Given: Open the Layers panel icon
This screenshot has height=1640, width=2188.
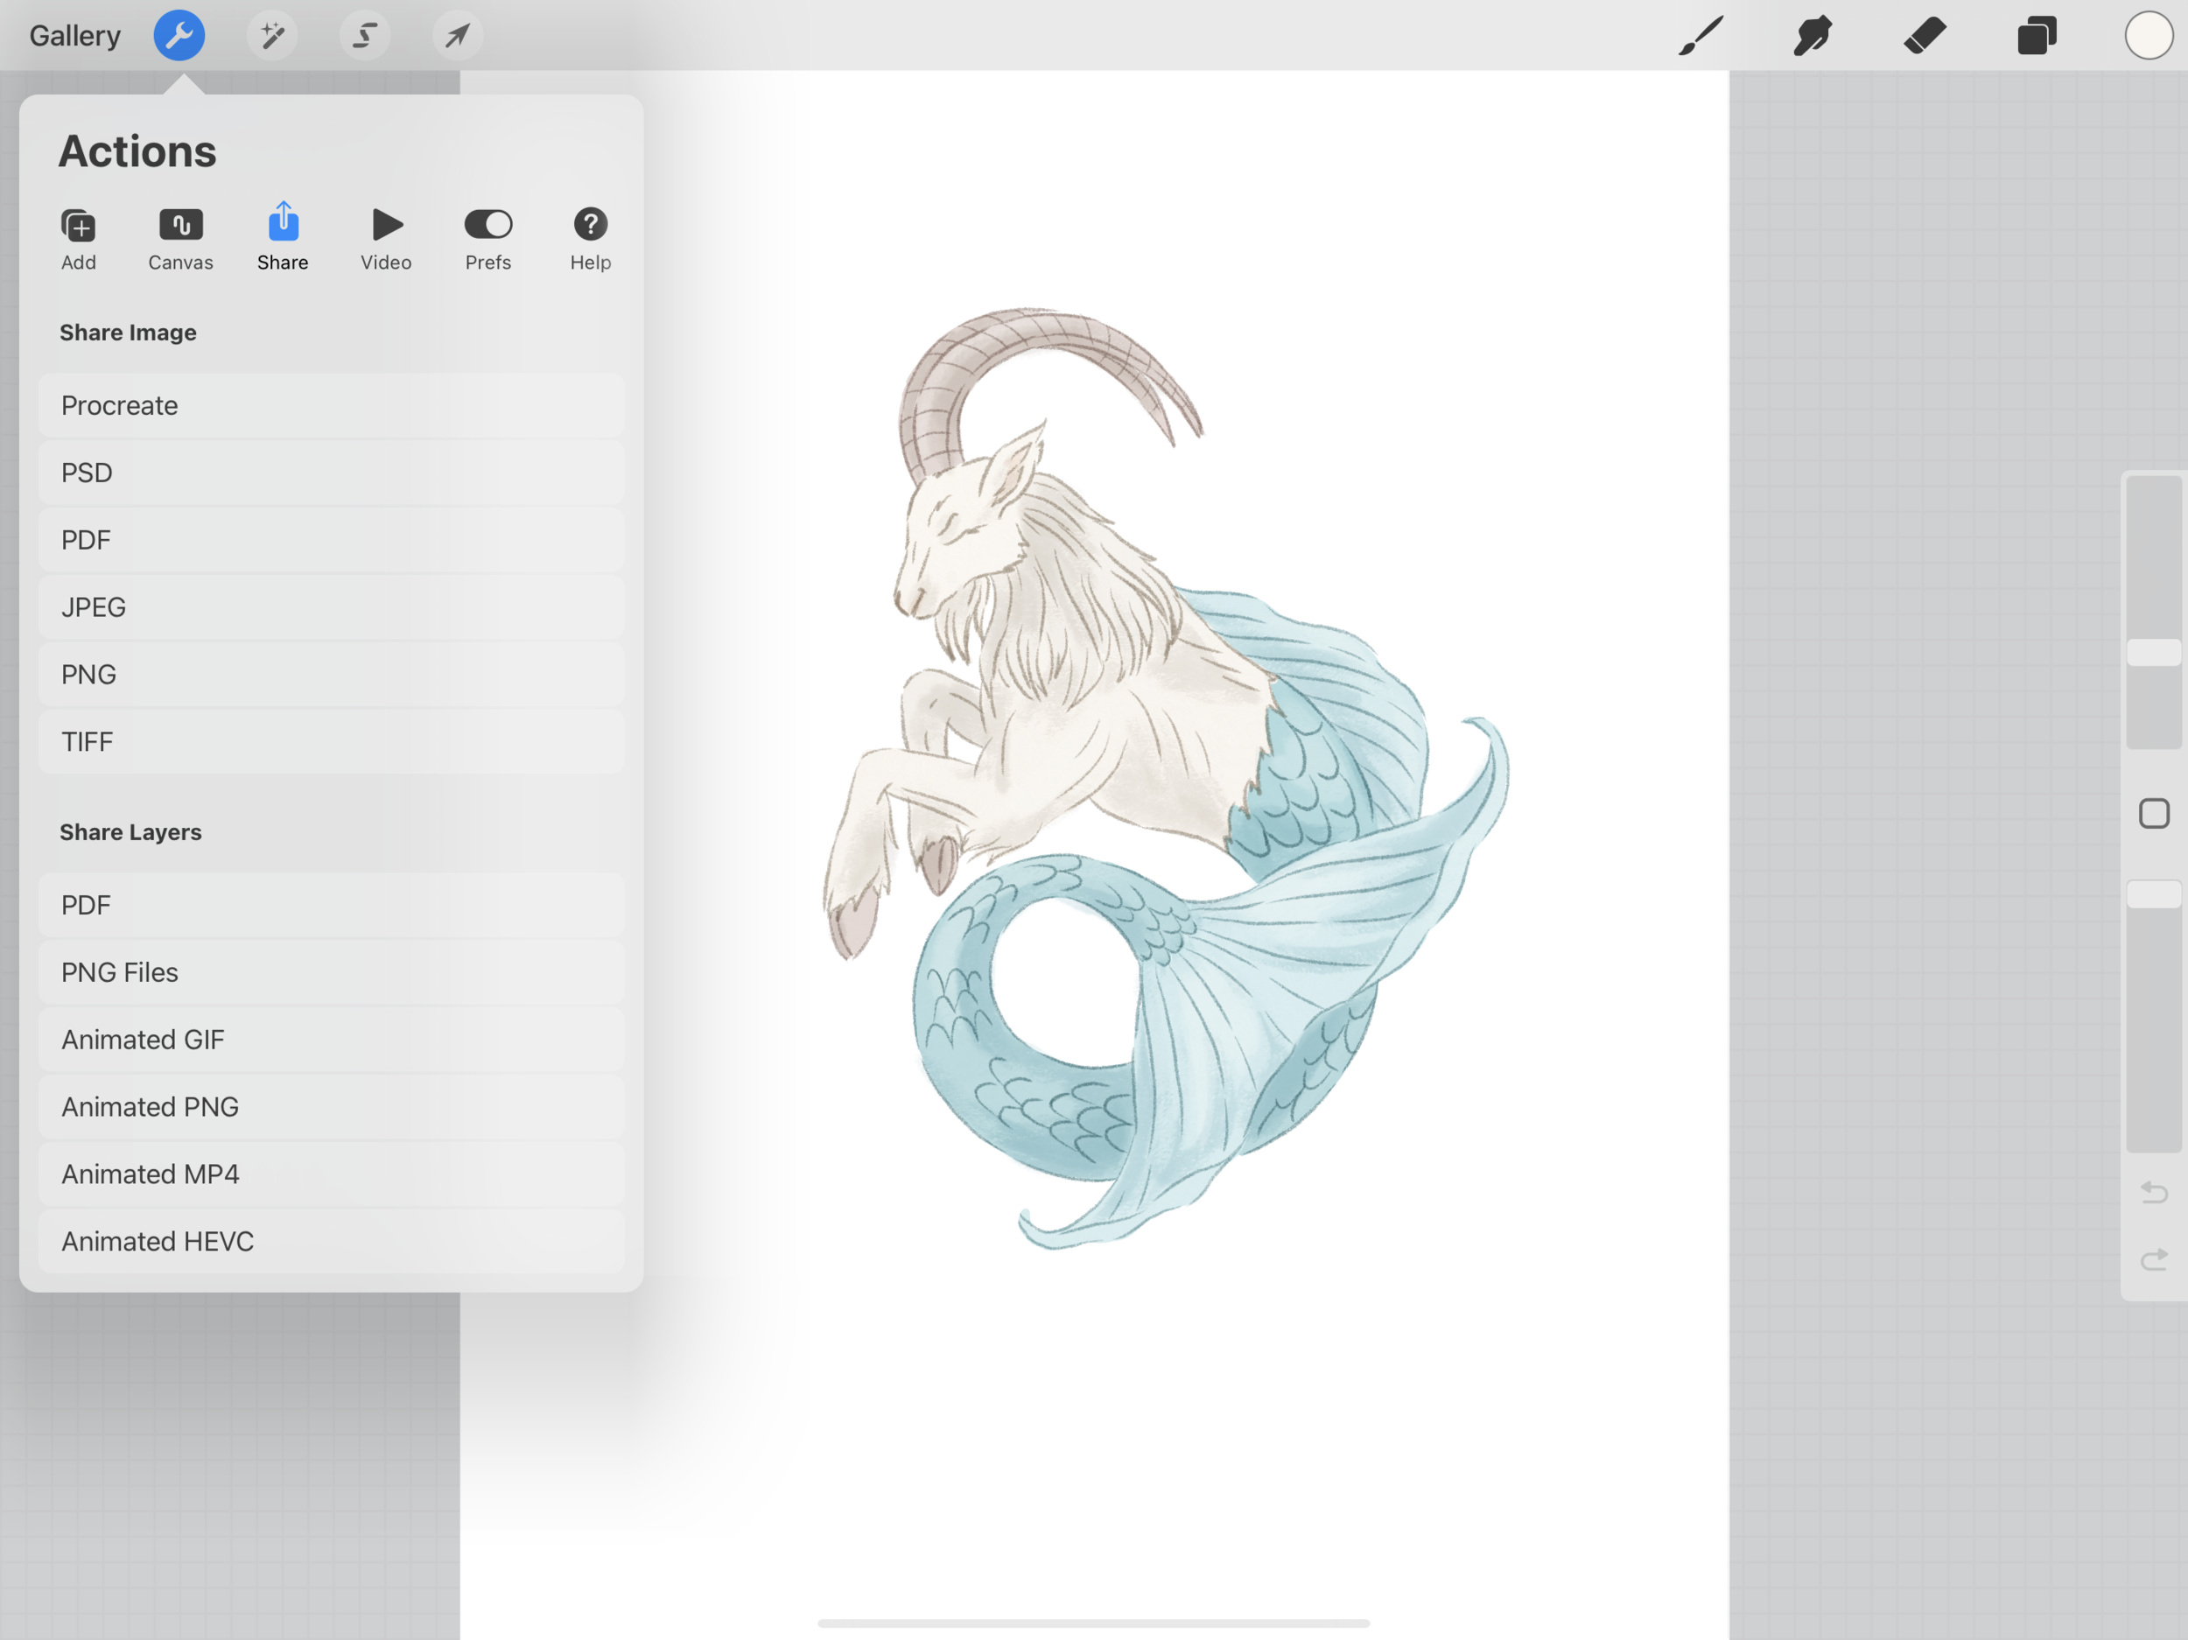Looking at the screenshot, I should coord(2037,36).
